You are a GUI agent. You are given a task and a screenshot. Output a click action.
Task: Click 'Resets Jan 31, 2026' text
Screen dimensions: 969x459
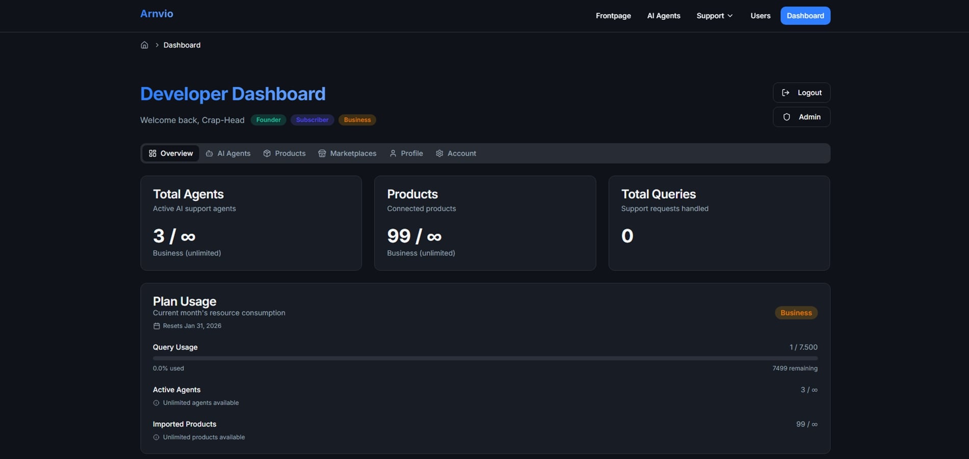point(192,326)
